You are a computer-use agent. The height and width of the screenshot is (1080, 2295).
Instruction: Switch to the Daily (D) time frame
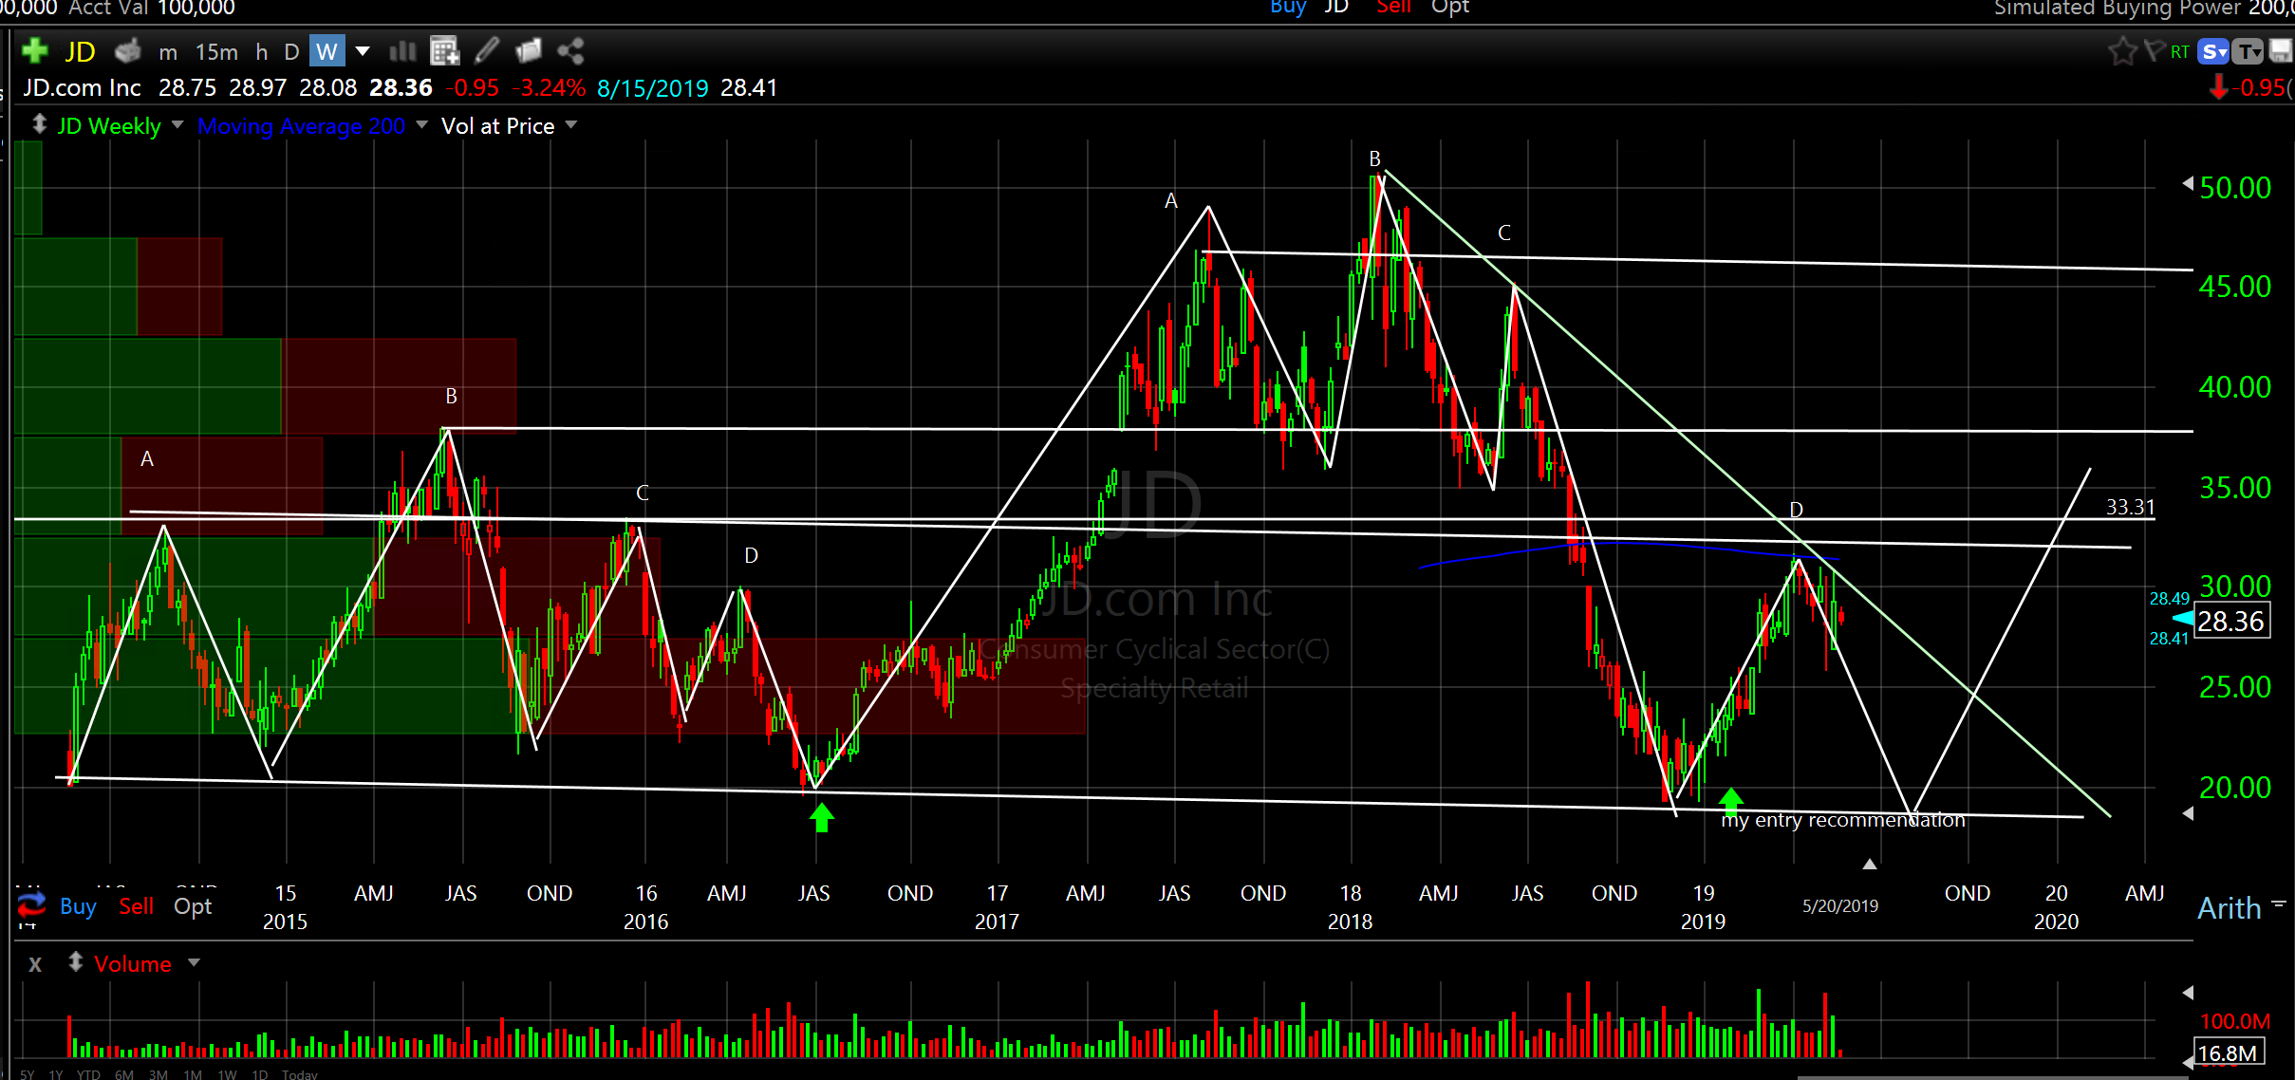(x=291, y=51)
